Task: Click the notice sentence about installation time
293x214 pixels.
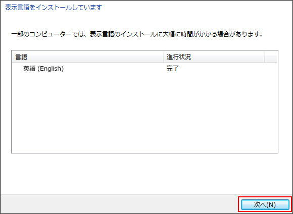Action: tap(137, 34)
